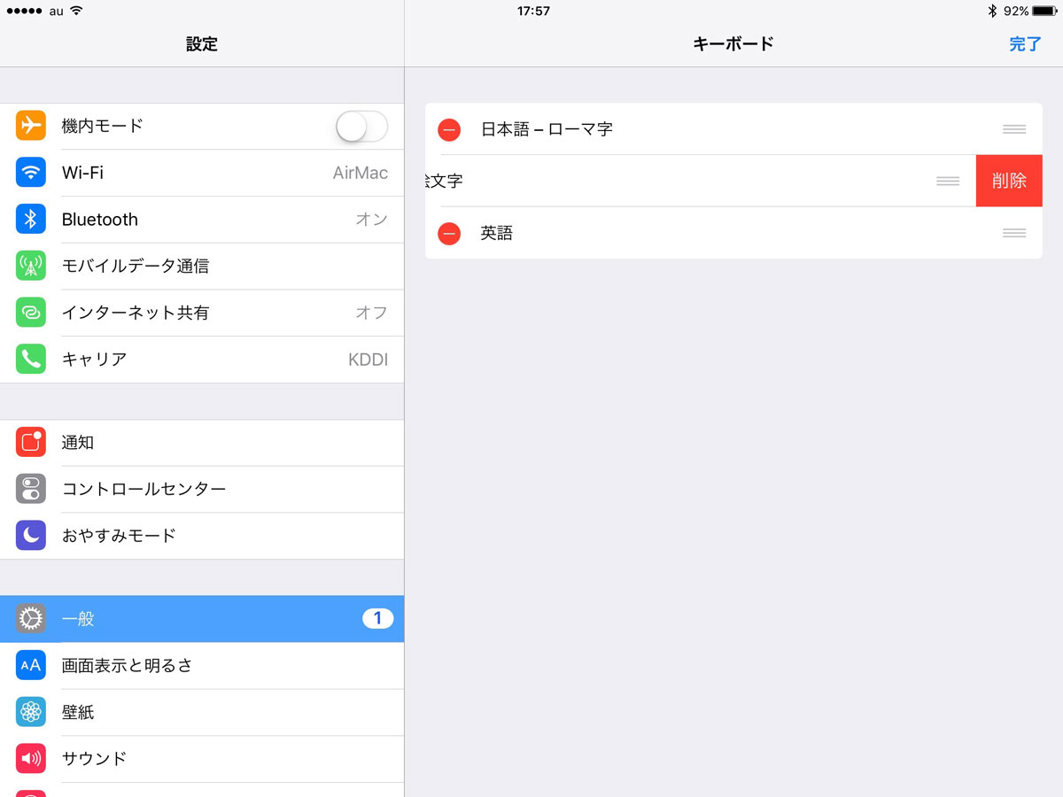
Task: Tap the AirMac Wi-Fi value
Action: (x=361, y=173)
